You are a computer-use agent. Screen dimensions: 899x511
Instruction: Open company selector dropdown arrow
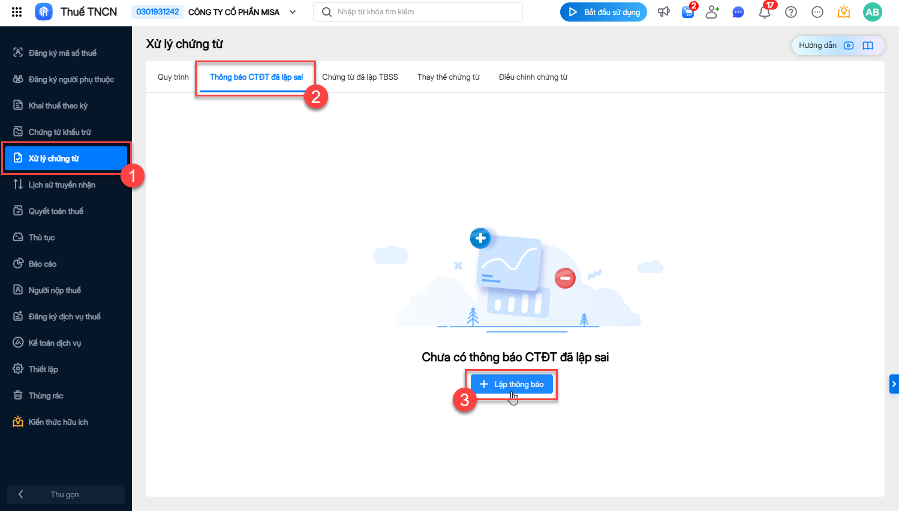click(293, 12)
